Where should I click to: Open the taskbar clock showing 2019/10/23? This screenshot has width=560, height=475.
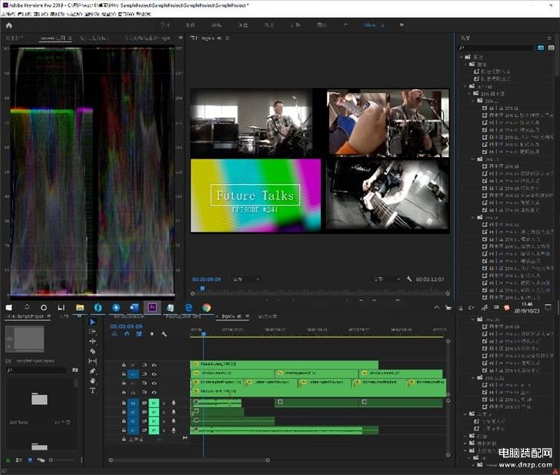pyautogui.click(x=527, y=308)
